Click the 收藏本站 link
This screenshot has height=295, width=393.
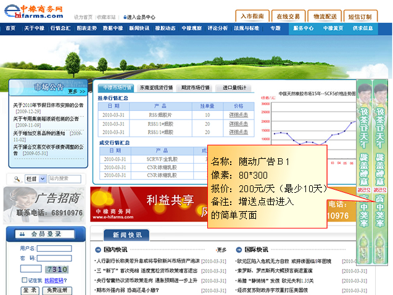(x=106, y=17)
